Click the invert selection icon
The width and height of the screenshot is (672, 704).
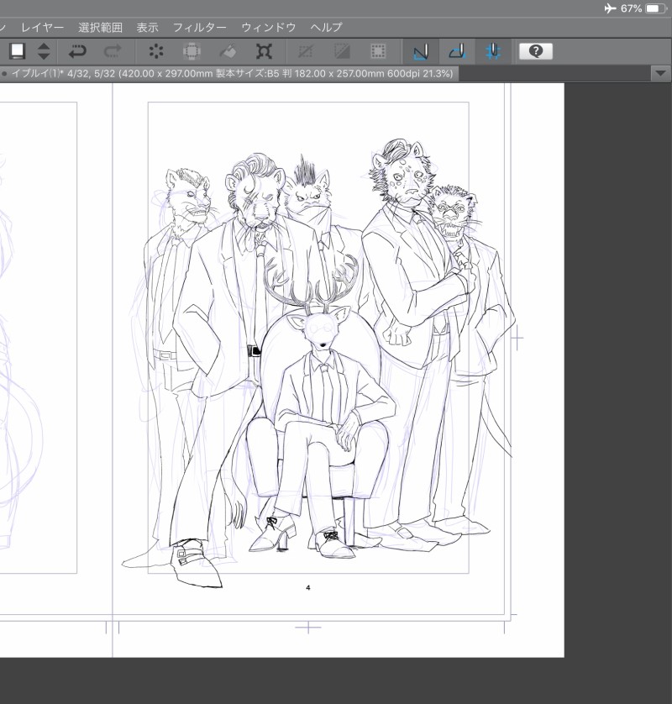click(x=343, y=51)
